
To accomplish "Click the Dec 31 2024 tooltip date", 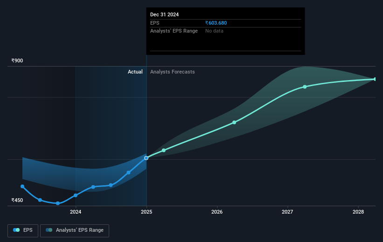I will (x=164, y=14).
